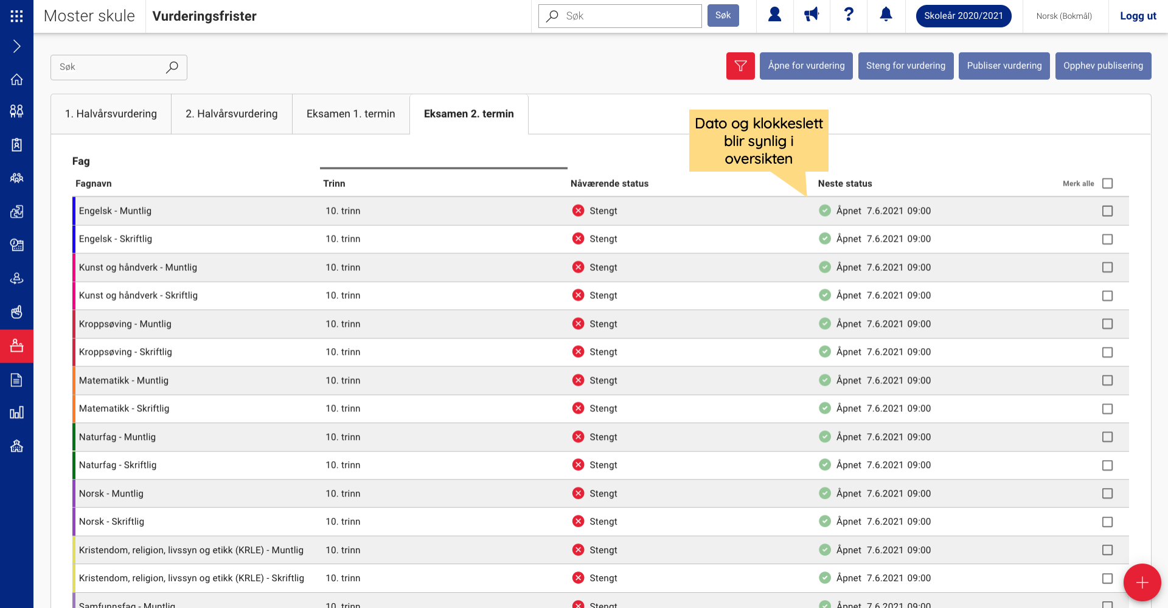Check the Norsk - Skriftlig row checkbox
Viewport: 1168px width, 608px height.
1107,522
